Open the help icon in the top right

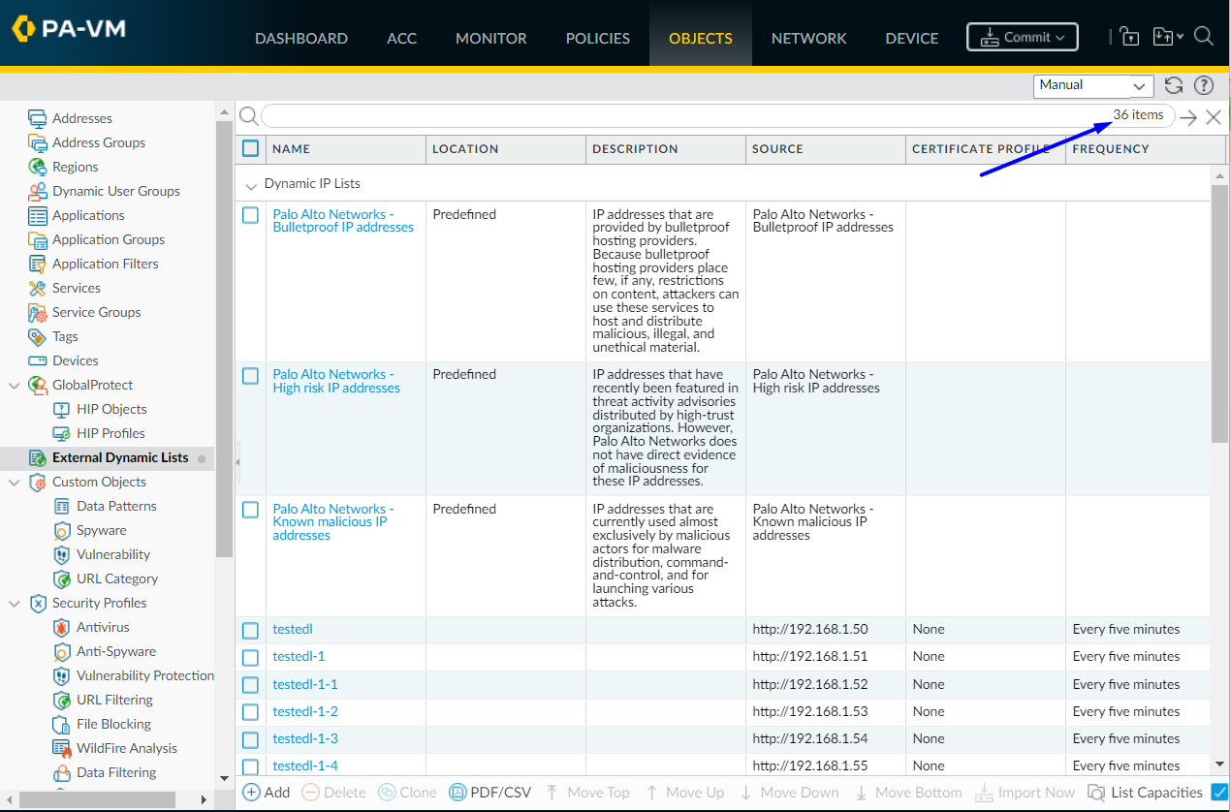[1204, 85]
